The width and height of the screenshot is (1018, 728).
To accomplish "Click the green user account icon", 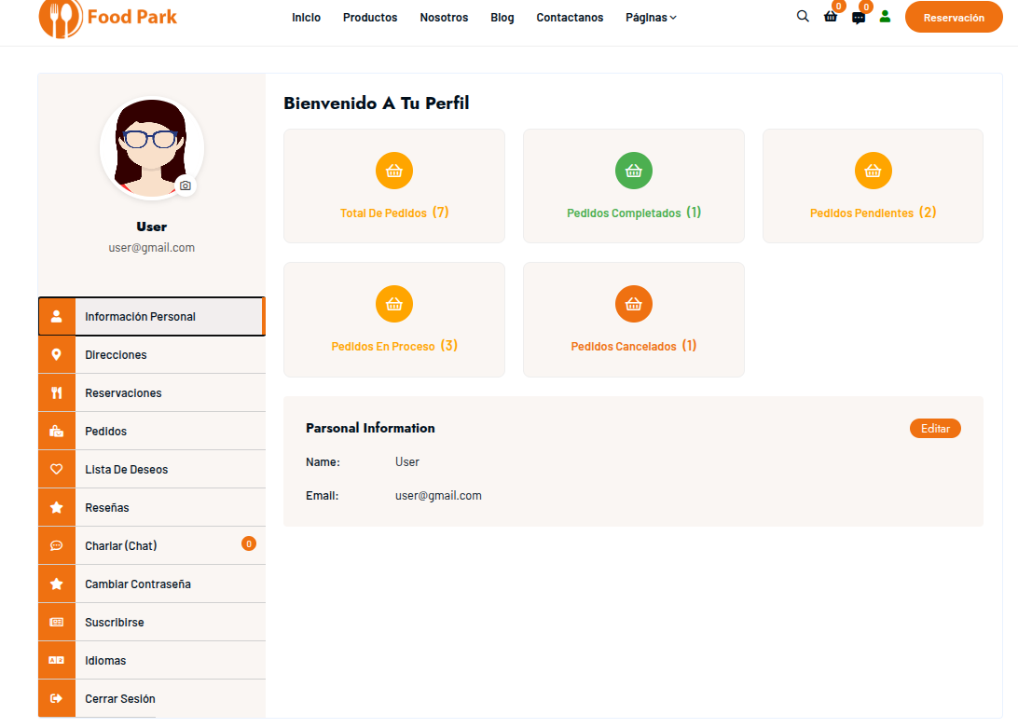I will [885, 17].
